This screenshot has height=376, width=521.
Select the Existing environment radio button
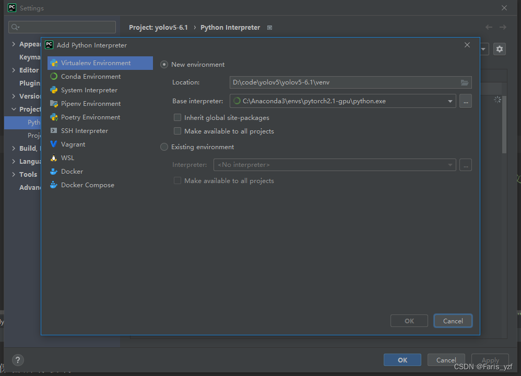pos(164,147)
